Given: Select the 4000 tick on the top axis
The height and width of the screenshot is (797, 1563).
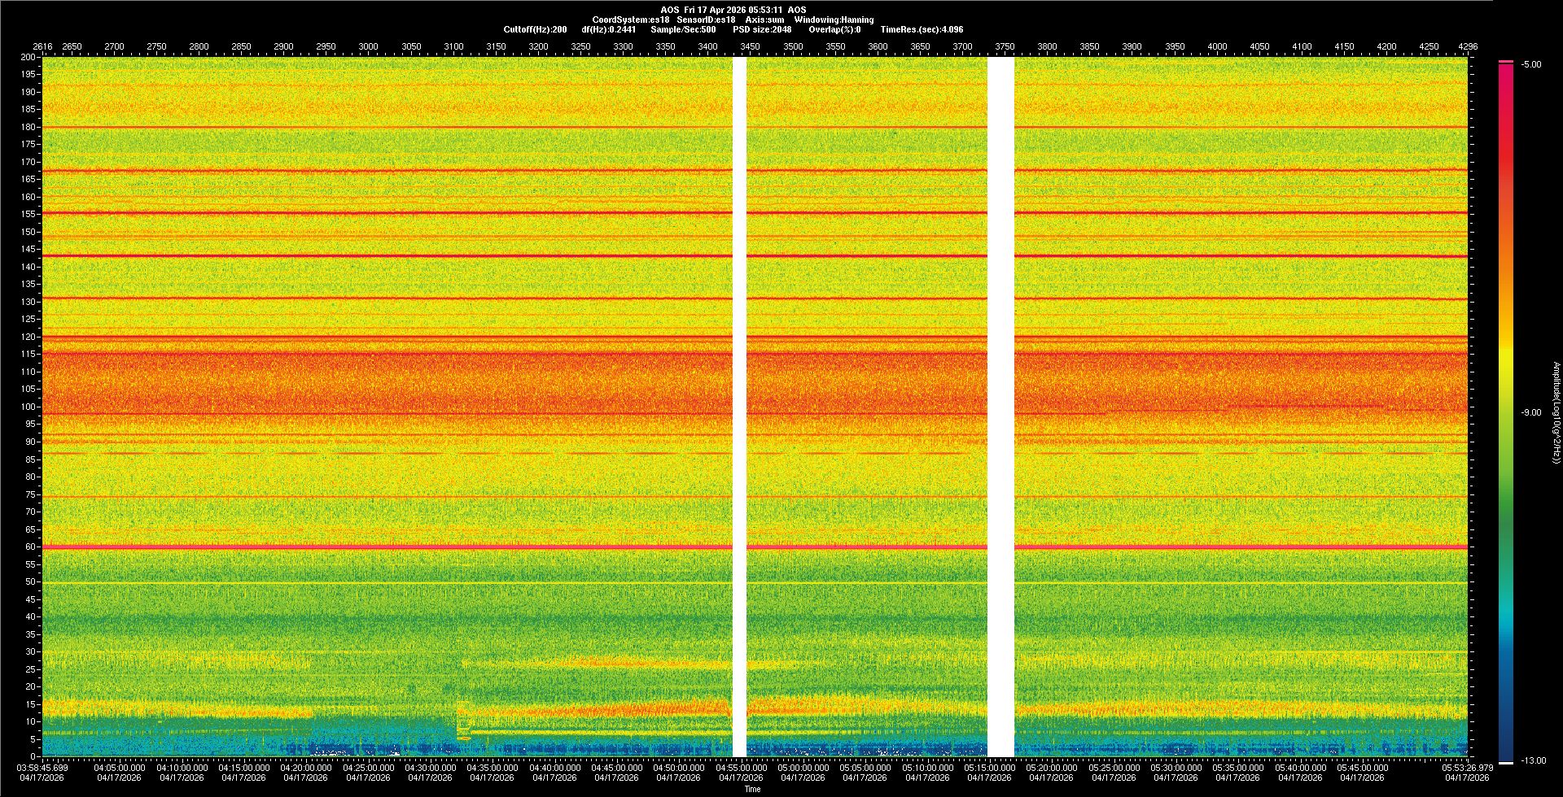Looking at the screenshot, I should pyautogui.click(x=1216, y=46).
